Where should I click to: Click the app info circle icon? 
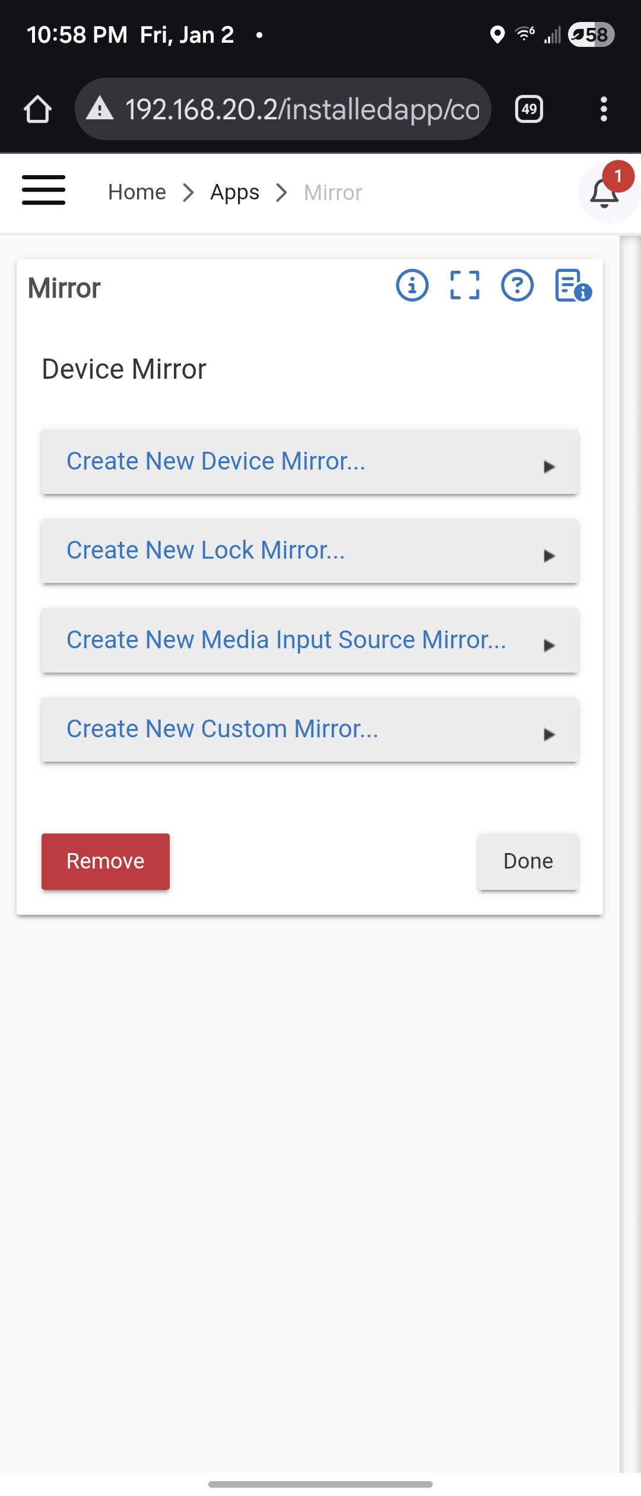[412, 286]
